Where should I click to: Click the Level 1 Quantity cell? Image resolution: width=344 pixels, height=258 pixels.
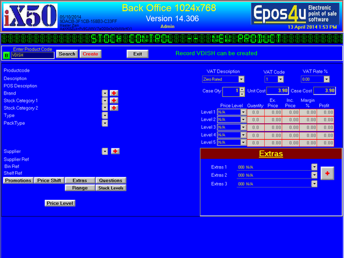(x=255, y=112)
